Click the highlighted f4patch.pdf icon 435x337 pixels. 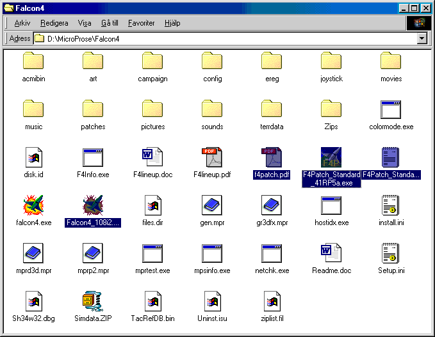(x=272, y=157)
